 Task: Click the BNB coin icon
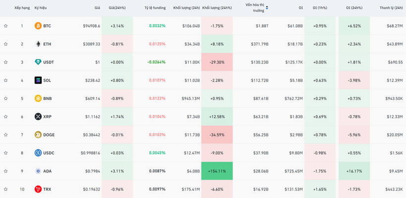coord(38,99)
